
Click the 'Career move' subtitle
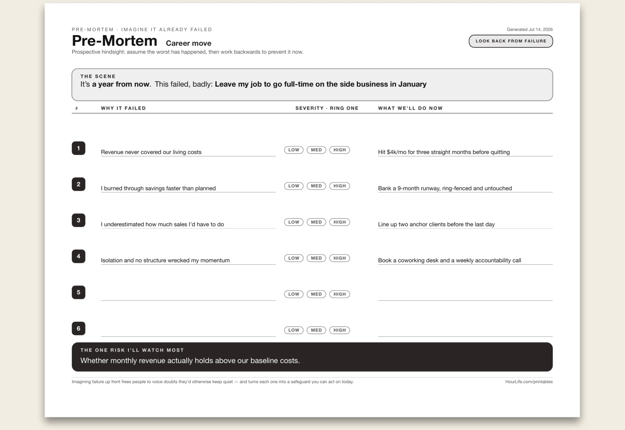189,43
